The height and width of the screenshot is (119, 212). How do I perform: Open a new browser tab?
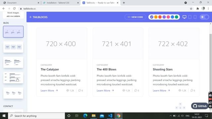point(124,3)
